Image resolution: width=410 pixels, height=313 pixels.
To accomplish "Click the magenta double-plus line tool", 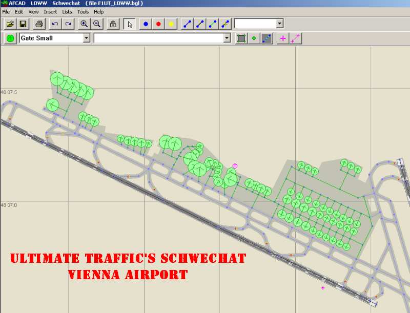I will pos(296,38).
